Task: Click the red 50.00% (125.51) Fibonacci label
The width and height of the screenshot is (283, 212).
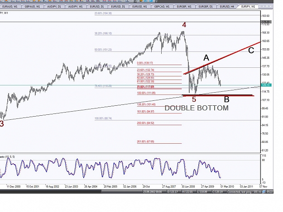Action: click(x=145, y=78)
